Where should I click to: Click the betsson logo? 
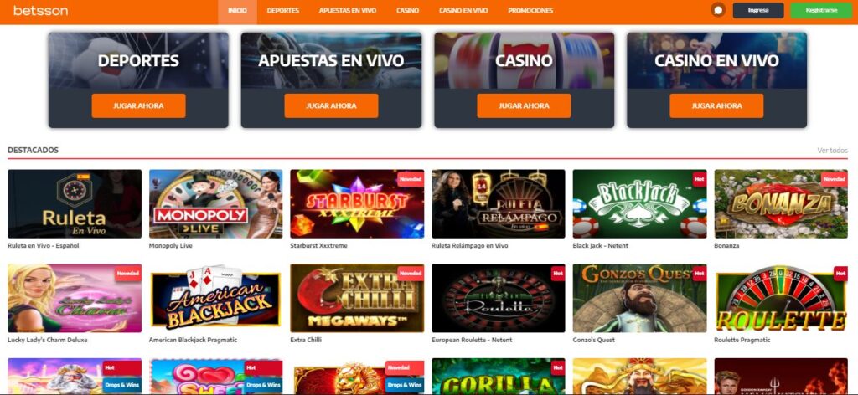[x=40, y=10]
